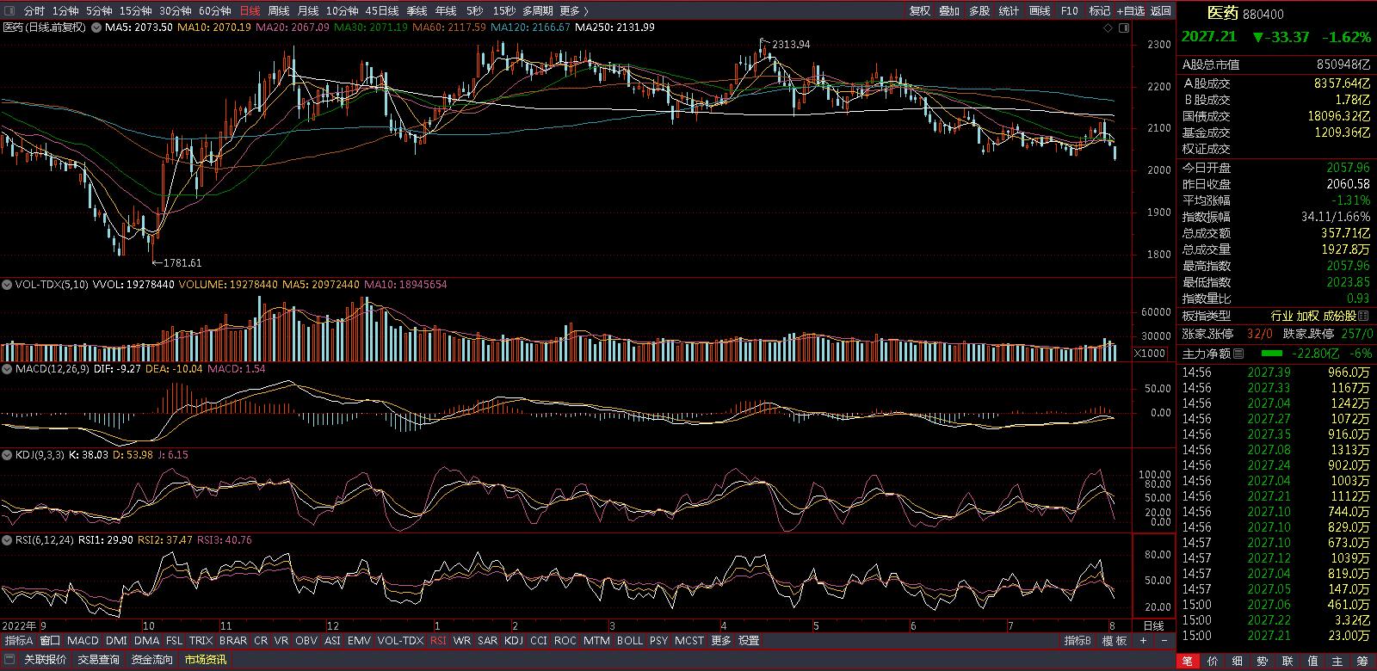Open the KDJ(9,3,3) panel dropdown arrow
Viewport: 1377px width, 671px height.
tap(6, 455)
